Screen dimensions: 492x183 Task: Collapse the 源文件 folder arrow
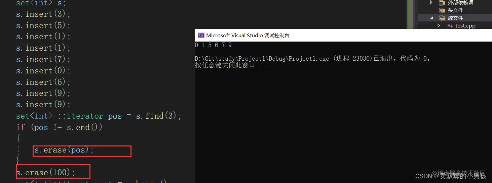coord(431,18)
